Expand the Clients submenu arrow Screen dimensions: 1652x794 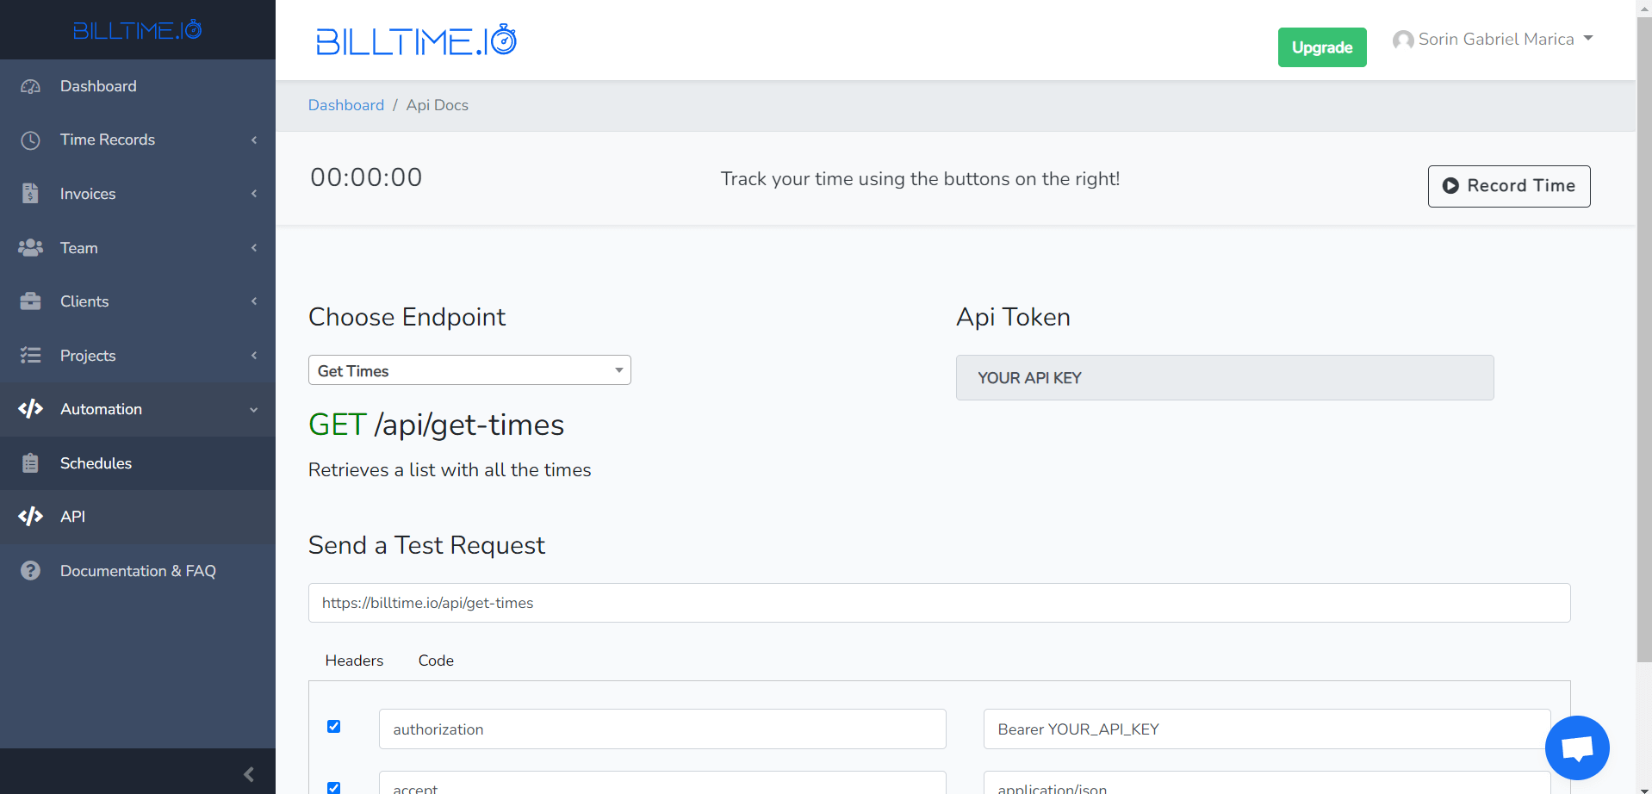coord(254,301)
